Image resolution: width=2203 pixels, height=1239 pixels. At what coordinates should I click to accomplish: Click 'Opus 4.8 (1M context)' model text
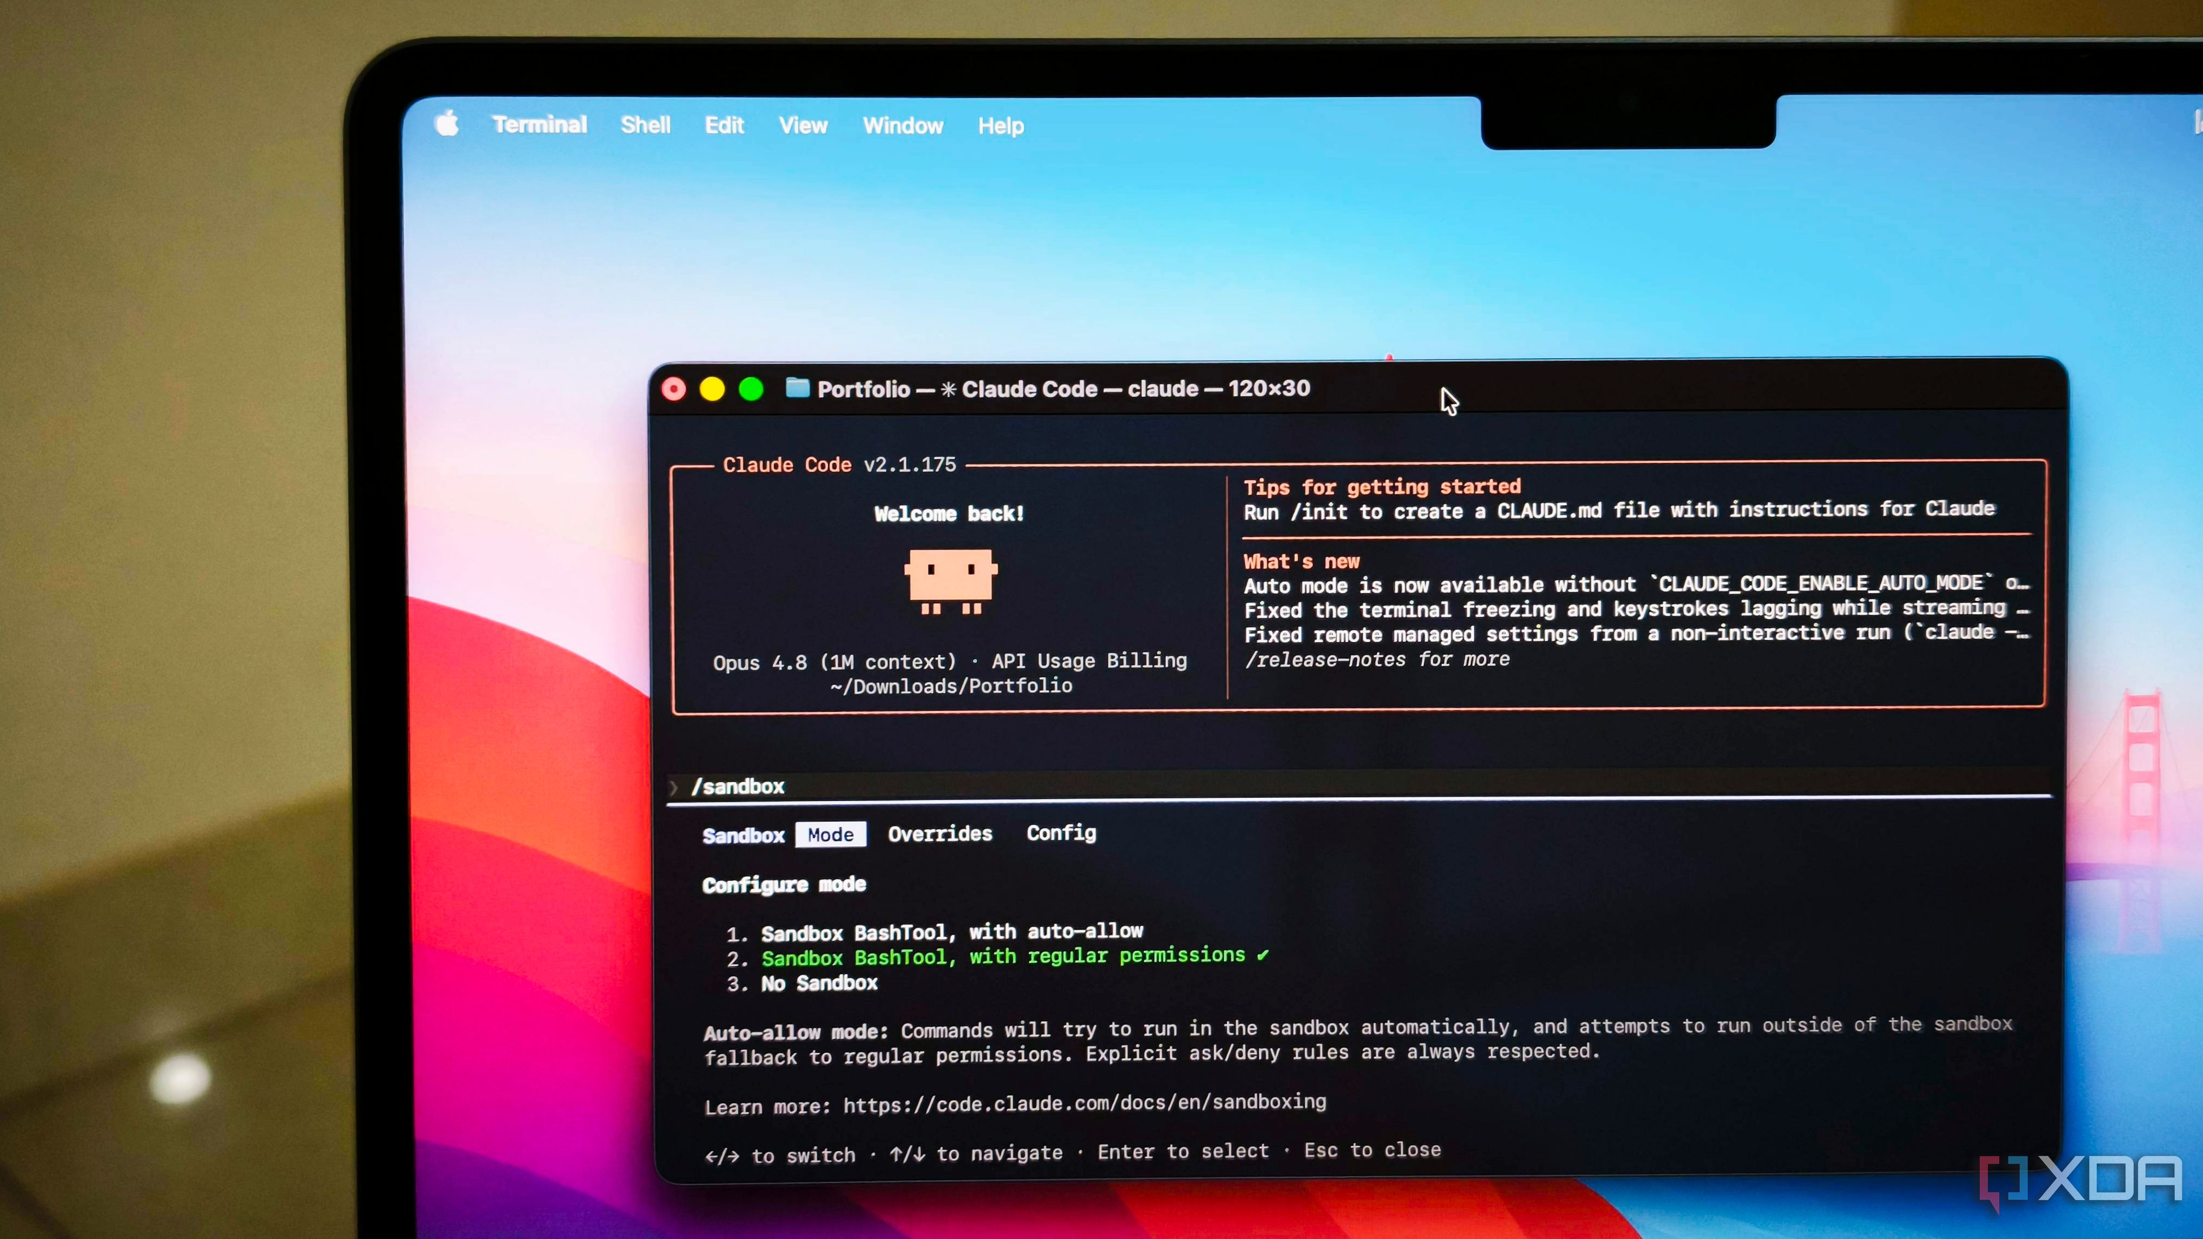(835, 662)
